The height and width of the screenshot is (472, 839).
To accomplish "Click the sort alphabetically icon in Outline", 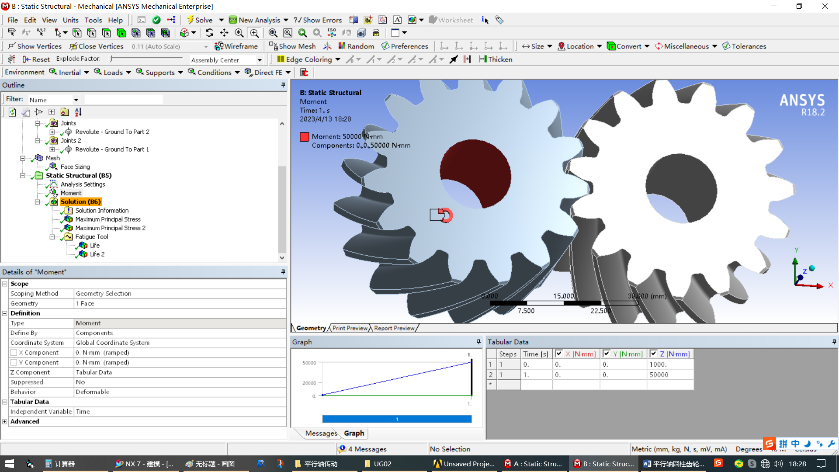I will [78, 112].
